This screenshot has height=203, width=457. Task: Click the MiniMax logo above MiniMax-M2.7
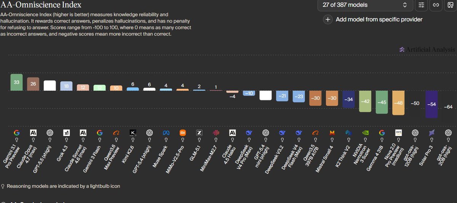coord(216,133)
